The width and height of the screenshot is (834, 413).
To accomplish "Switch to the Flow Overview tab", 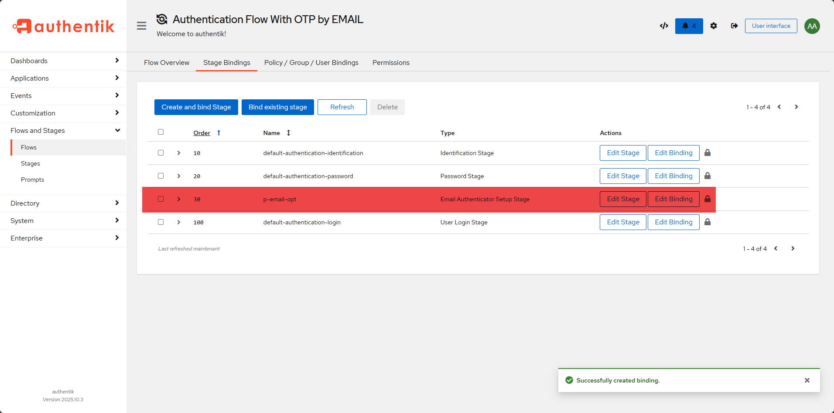I will [167, 63].
